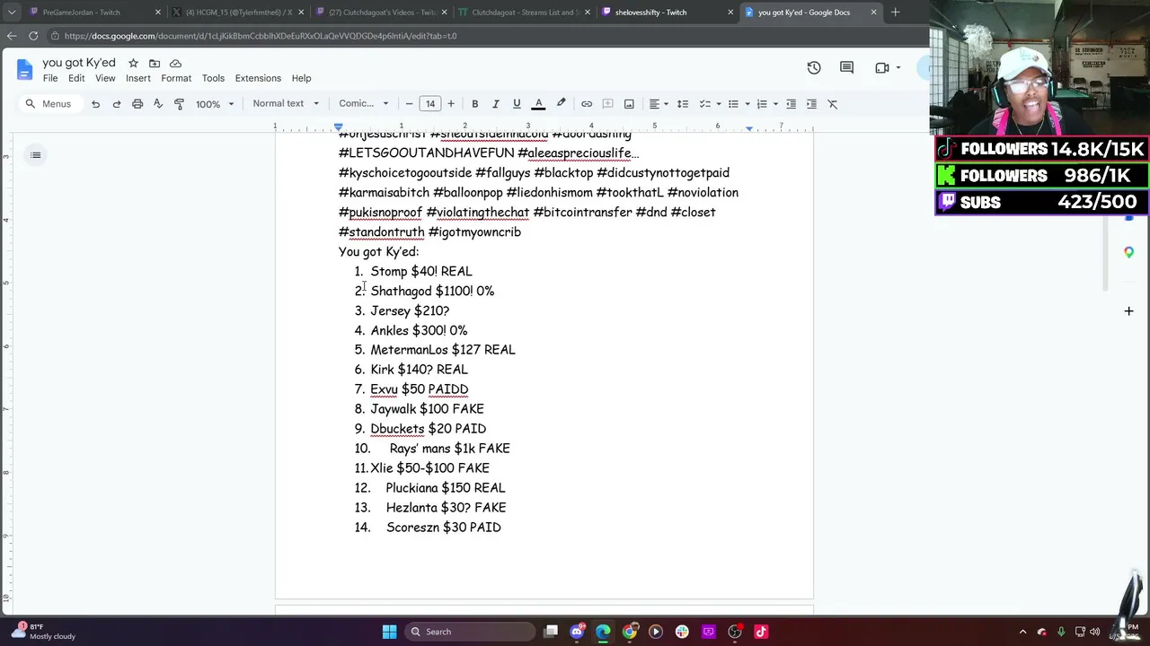Click the Menus search box
Image resolution: width=1150 pixels, height=646 pixels.
49,104
